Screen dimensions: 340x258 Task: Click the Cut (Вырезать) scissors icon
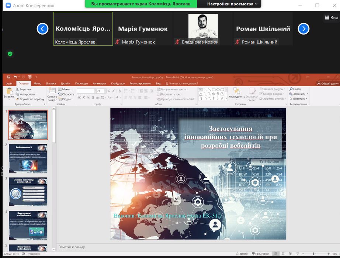point(17,89)
